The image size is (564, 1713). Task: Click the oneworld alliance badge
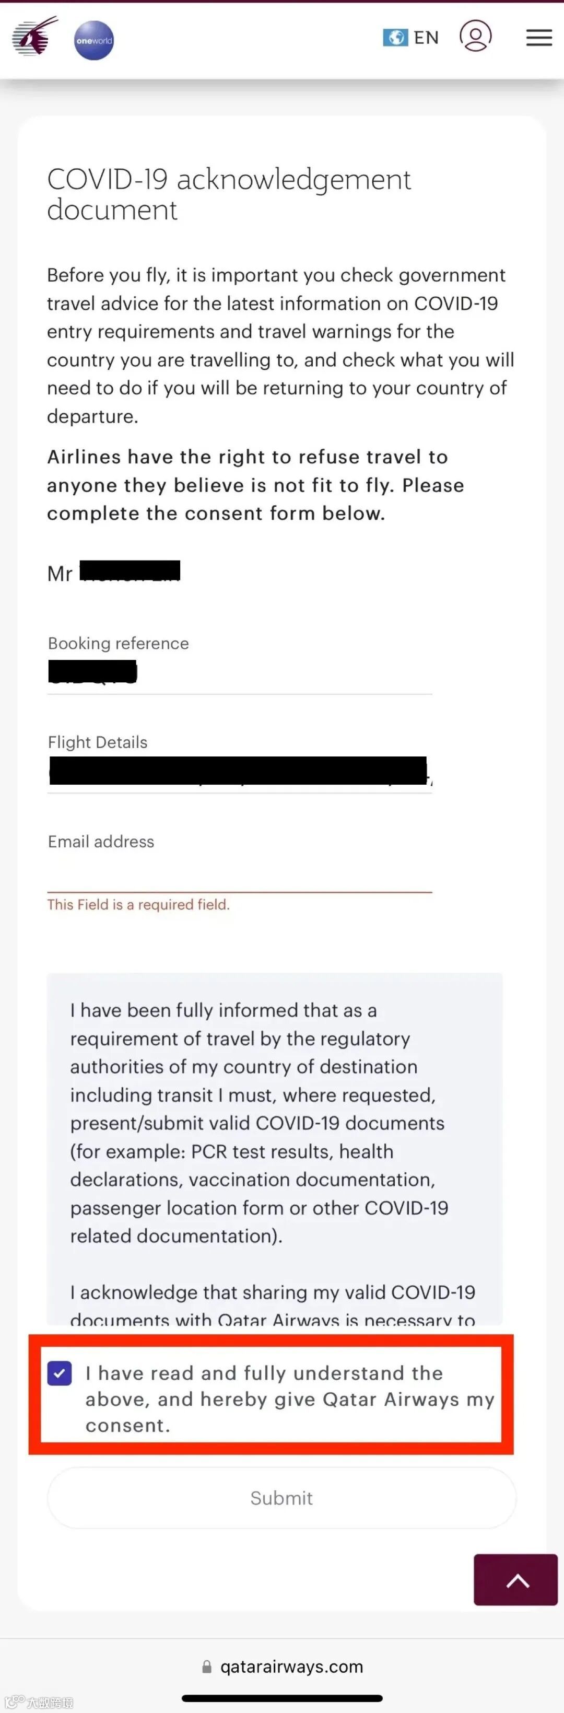(94, 41)
